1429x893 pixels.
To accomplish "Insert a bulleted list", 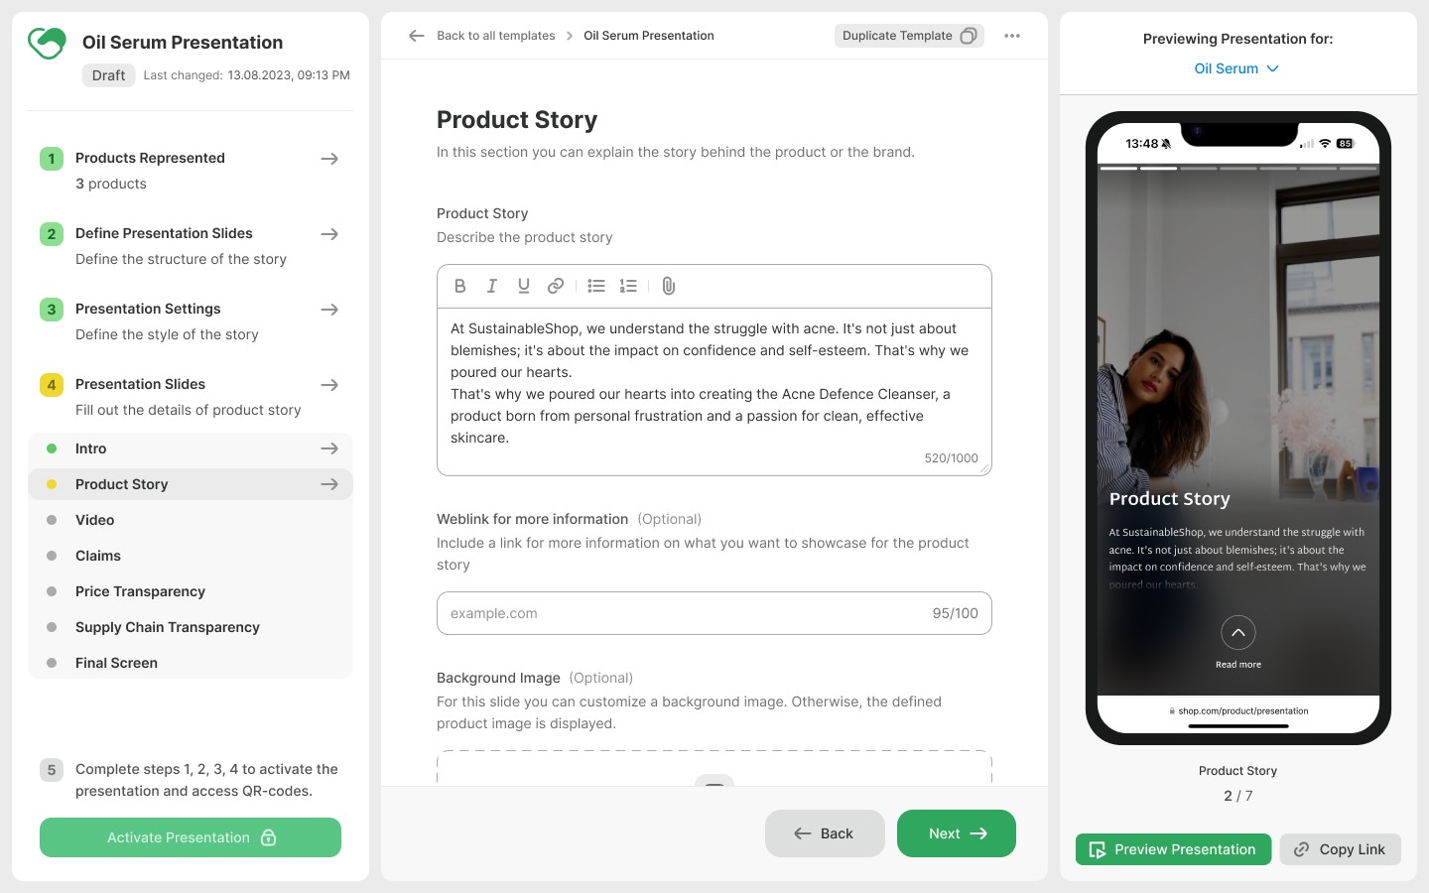I will pyautogui.click(x=596, y=286).
